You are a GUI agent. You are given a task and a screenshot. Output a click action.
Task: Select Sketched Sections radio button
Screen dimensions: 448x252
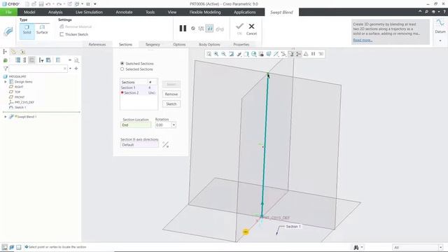(122, 64)
